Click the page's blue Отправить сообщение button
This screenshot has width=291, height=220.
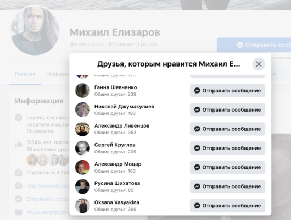point(254,45)
